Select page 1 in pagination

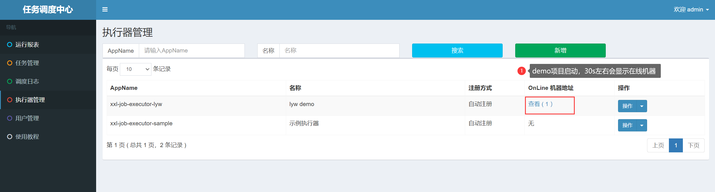pos(676,145)
